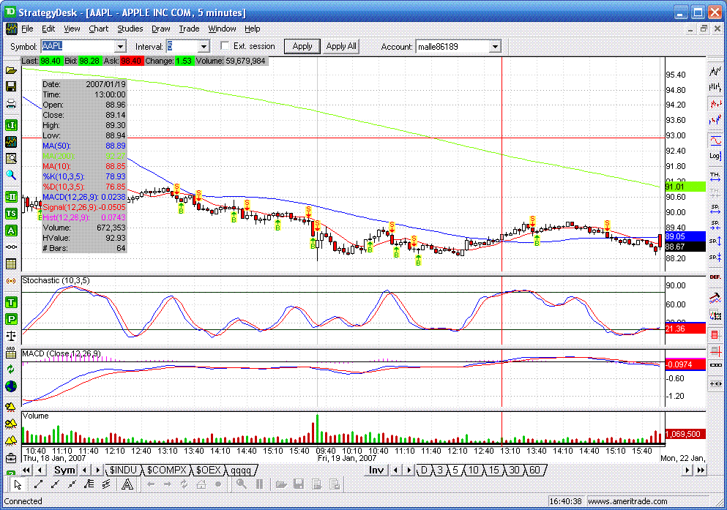Viewport: 727px width, 510px height.
Task: Click the floppy disk save icon
Action: click(11, 86)
